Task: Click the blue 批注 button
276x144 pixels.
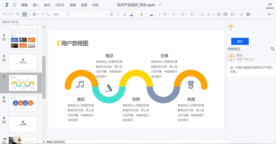Action: [240, 41]
